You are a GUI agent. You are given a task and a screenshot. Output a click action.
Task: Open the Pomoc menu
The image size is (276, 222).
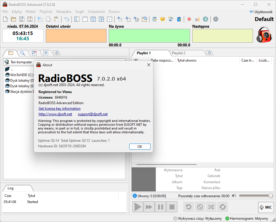point(114,12)
